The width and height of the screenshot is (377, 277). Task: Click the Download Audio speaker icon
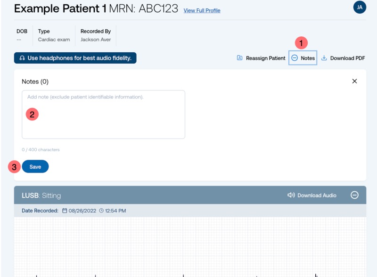click(x=291, y=195)
